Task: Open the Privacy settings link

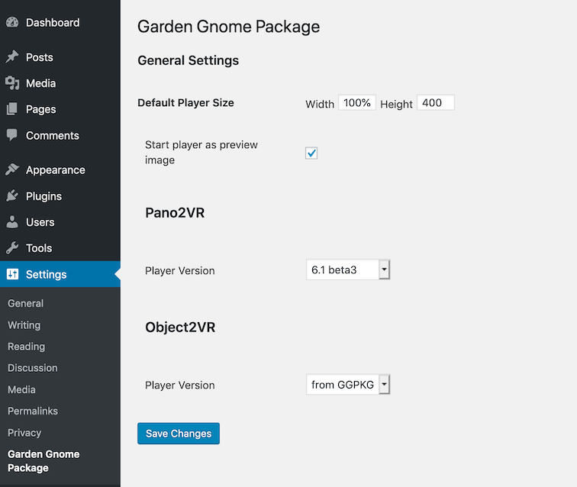Action: click(x=24, y=433)
